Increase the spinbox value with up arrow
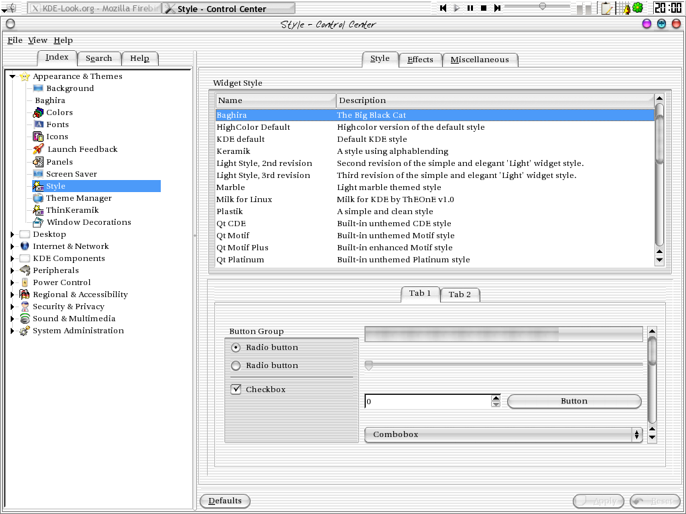Screen dimensions: 686x514 (496, 398)
